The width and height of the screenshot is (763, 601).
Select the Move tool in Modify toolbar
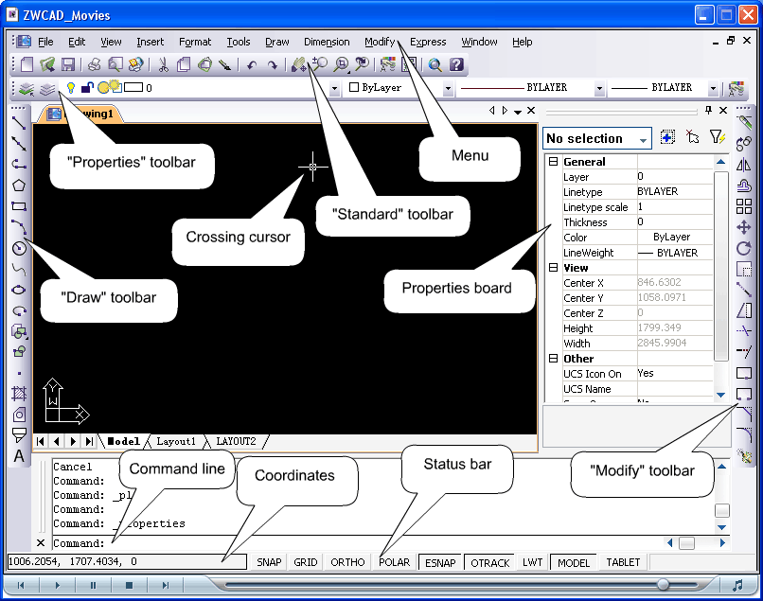coord(744,227)
